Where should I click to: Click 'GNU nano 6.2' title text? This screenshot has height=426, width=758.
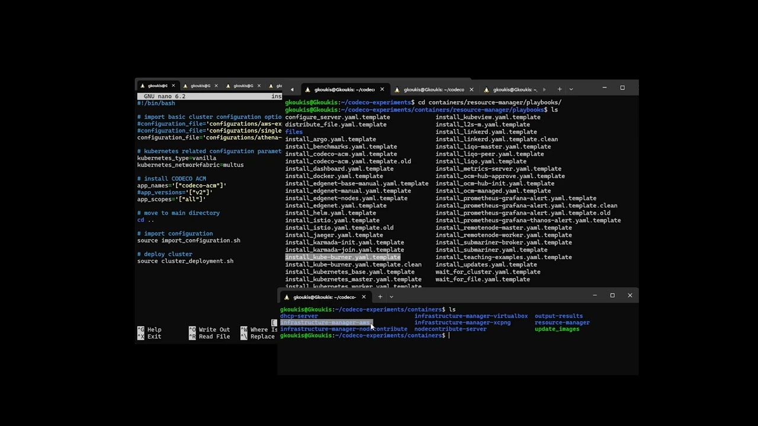pyautogui.click(x=165, y=96)
